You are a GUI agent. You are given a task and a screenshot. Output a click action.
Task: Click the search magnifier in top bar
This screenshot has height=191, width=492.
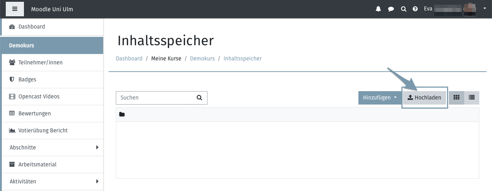pos(403,9)
